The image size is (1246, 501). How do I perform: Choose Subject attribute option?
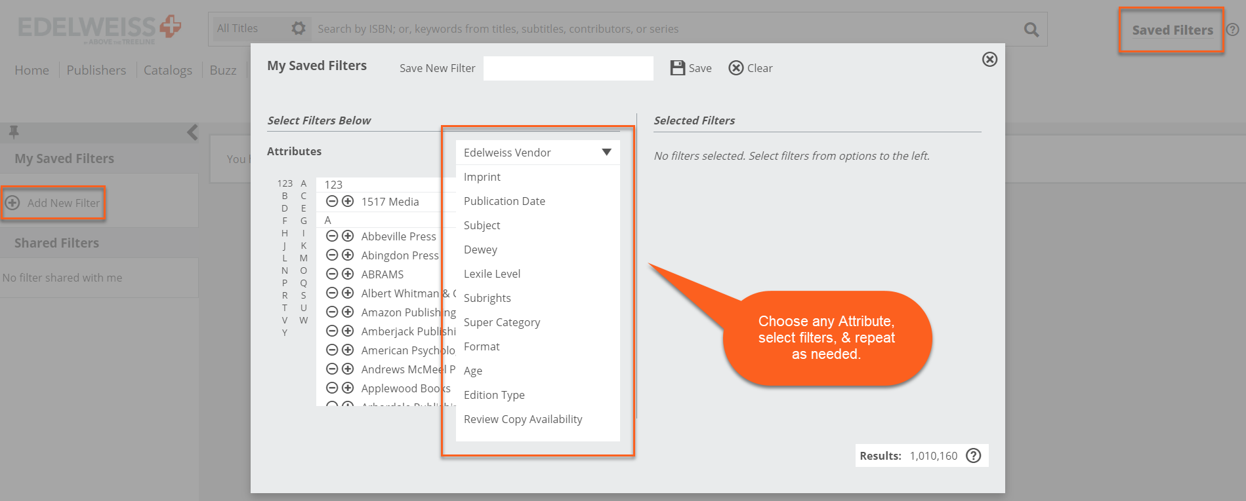point(482,225)
